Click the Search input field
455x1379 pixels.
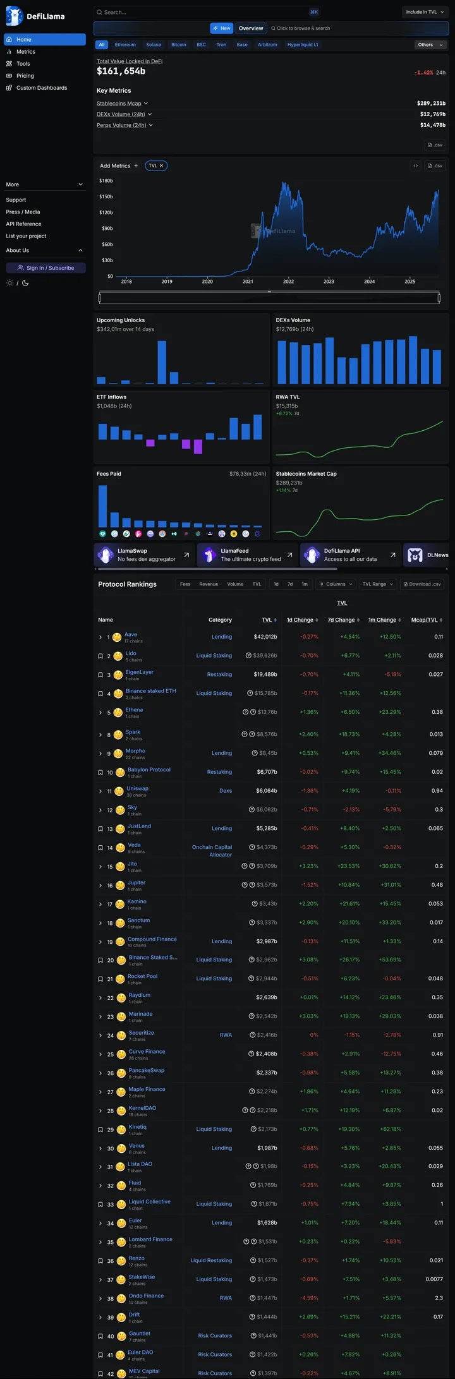(x=202, y=12)
